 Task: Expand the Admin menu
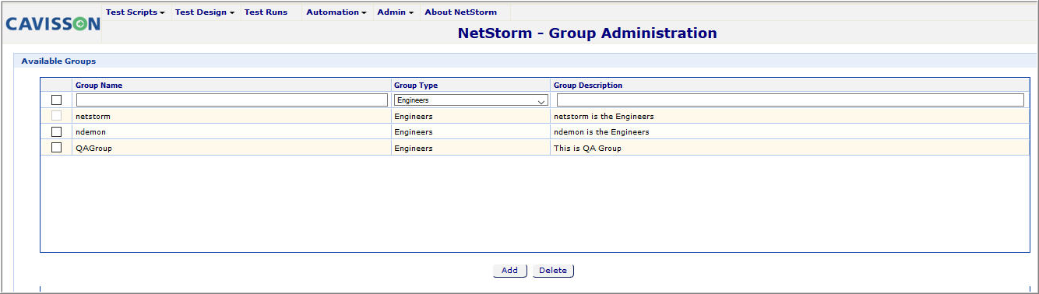[396, 12]
